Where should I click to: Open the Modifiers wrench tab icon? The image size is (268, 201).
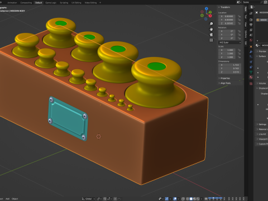(x=251, y=52)
